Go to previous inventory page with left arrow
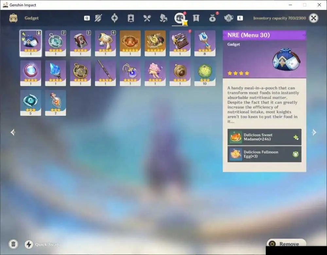Viewport: 327px width, 255px height. coord(13,132)
